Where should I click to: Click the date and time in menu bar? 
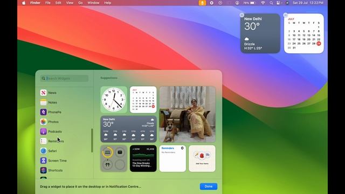[308, 3]
